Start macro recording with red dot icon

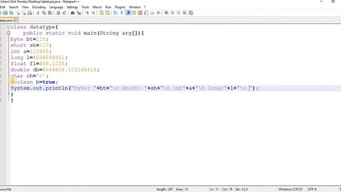click(x=166, y=13)
